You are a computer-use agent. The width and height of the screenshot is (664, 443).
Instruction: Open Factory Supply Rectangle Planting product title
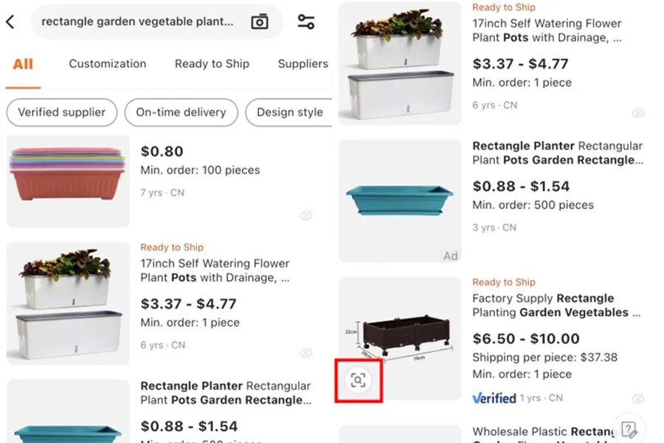pyautogui.click(x=550, y=305)
